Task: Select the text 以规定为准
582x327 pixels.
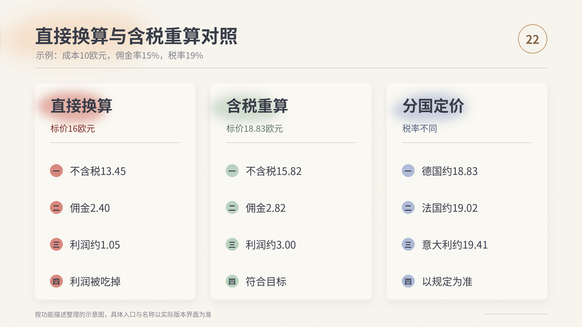Action: coord(447,281)
